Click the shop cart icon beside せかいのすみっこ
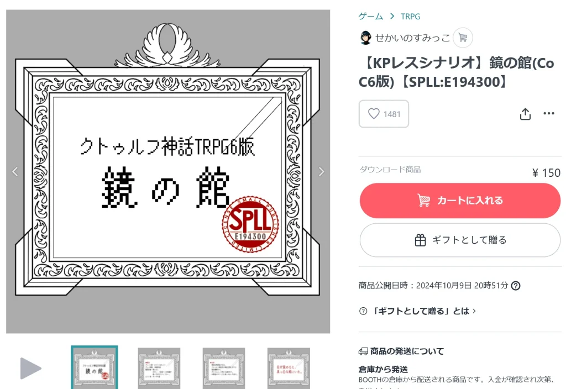The width and height of the screenshot is (566, 389). click(x=463, y=38)
